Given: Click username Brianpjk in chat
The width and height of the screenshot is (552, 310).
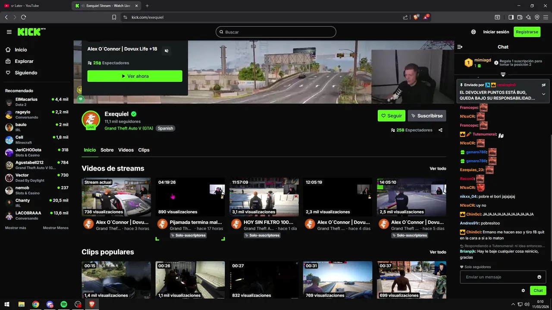Looking at the screenshot, I should 467,251.
